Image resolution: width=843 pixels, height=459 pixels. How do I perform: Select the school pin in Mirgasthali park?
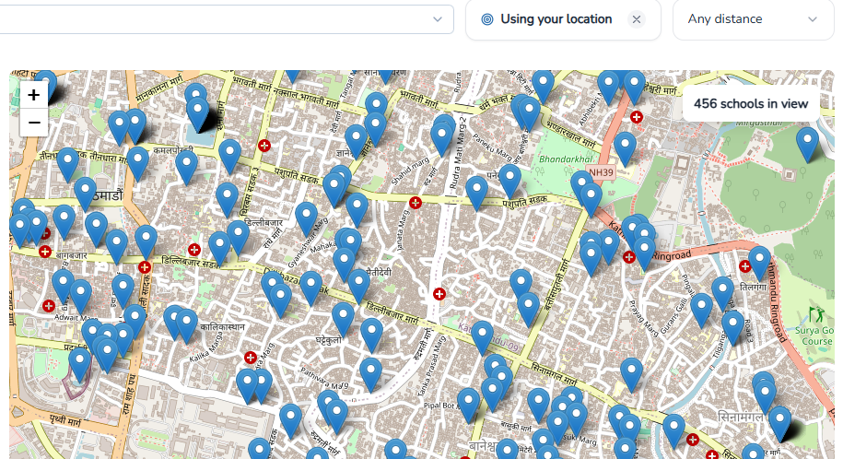[x=807, y=143]
